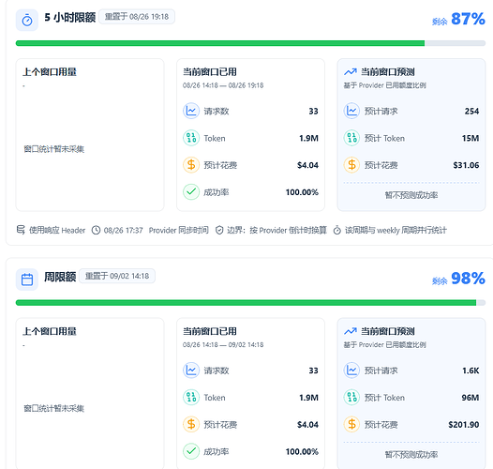
Task: Click the green checkmark 成功率 icon in the 5-hour card
Action: tap(191, 192)
